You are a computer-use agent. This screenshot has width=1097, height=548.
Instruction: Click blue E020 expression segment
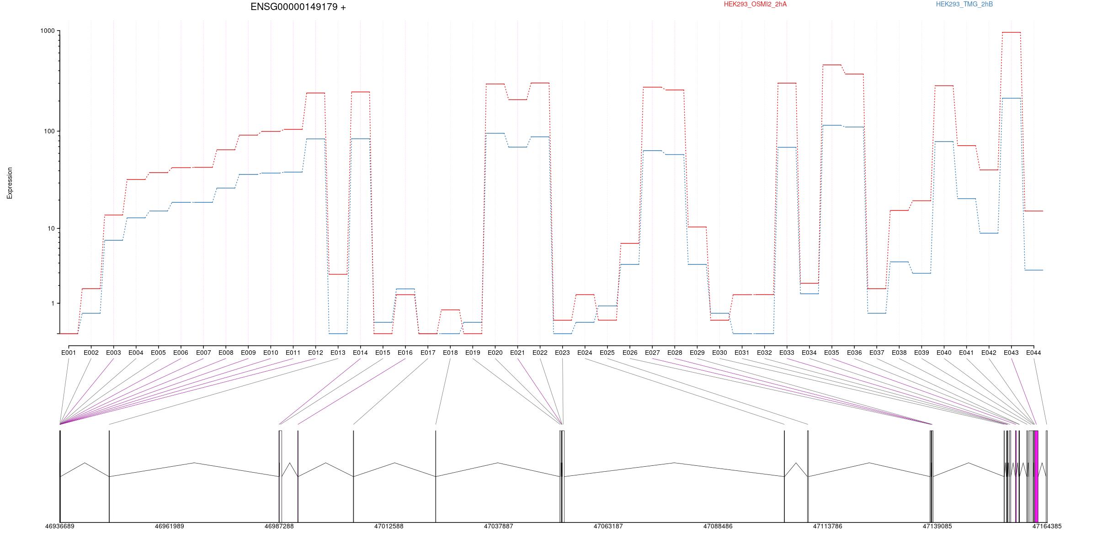click(495, 133)
